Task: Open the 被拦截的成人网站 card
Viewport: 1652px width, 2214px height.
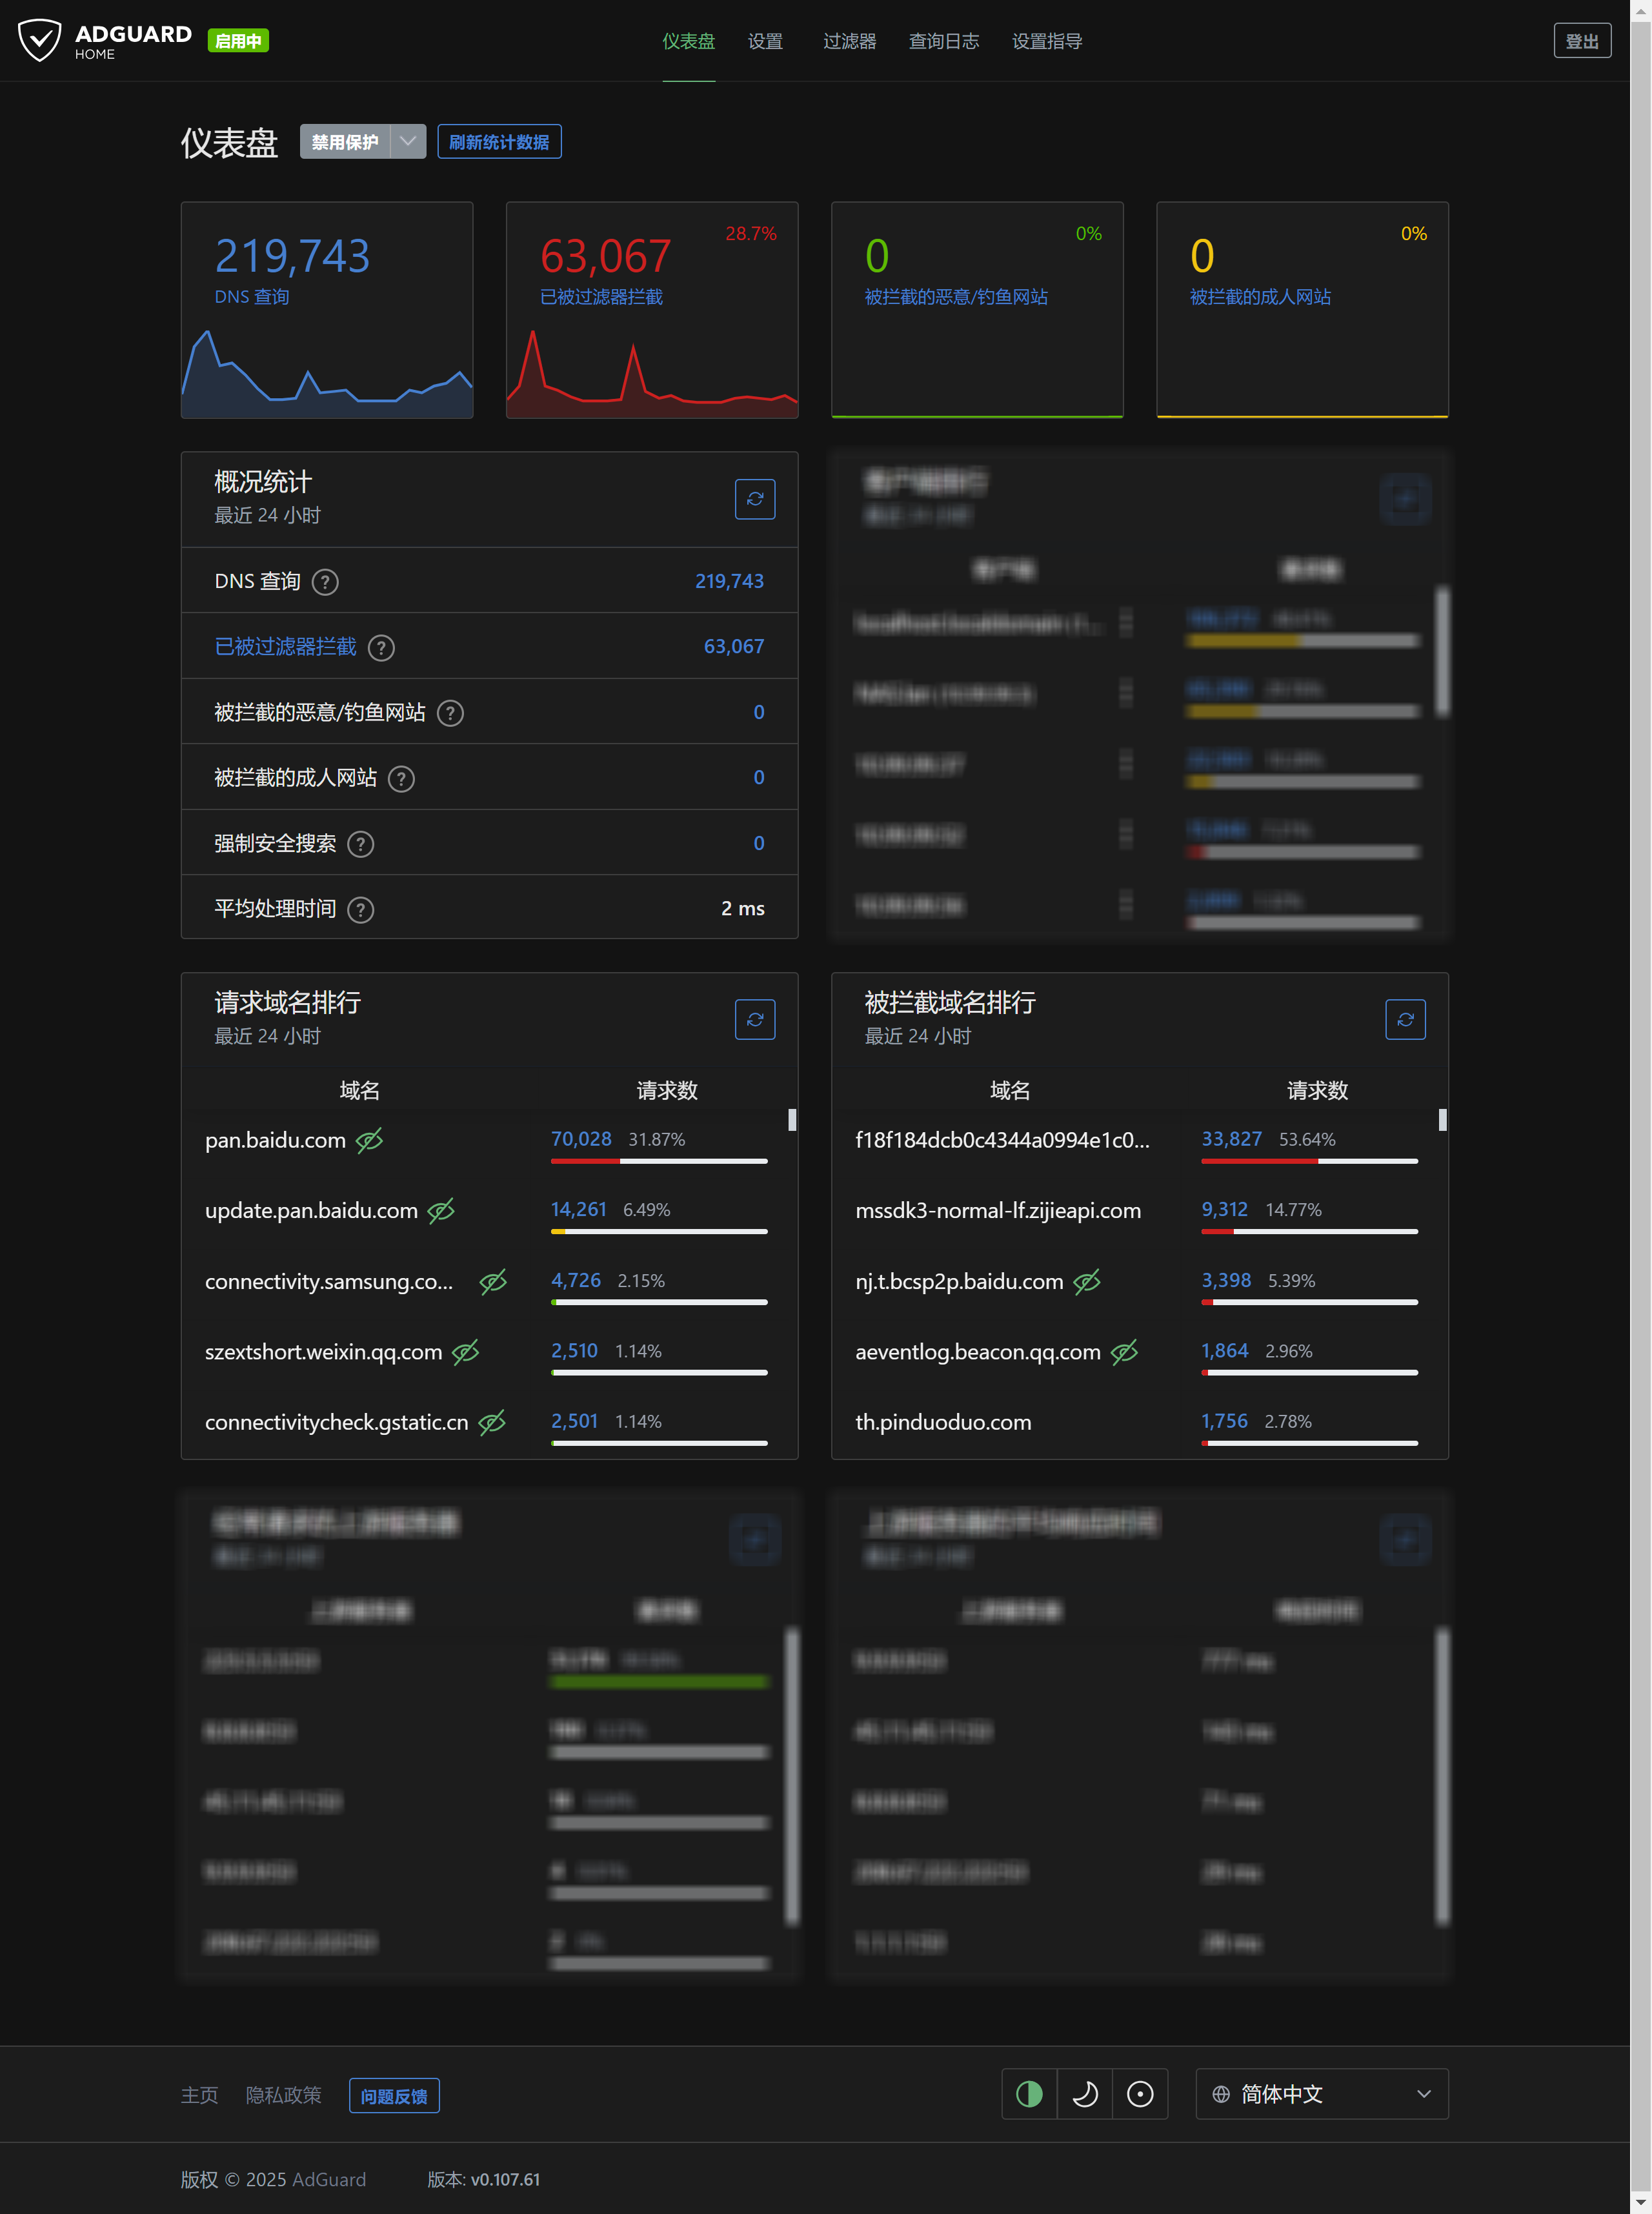Action: (x=1302, y=310)
